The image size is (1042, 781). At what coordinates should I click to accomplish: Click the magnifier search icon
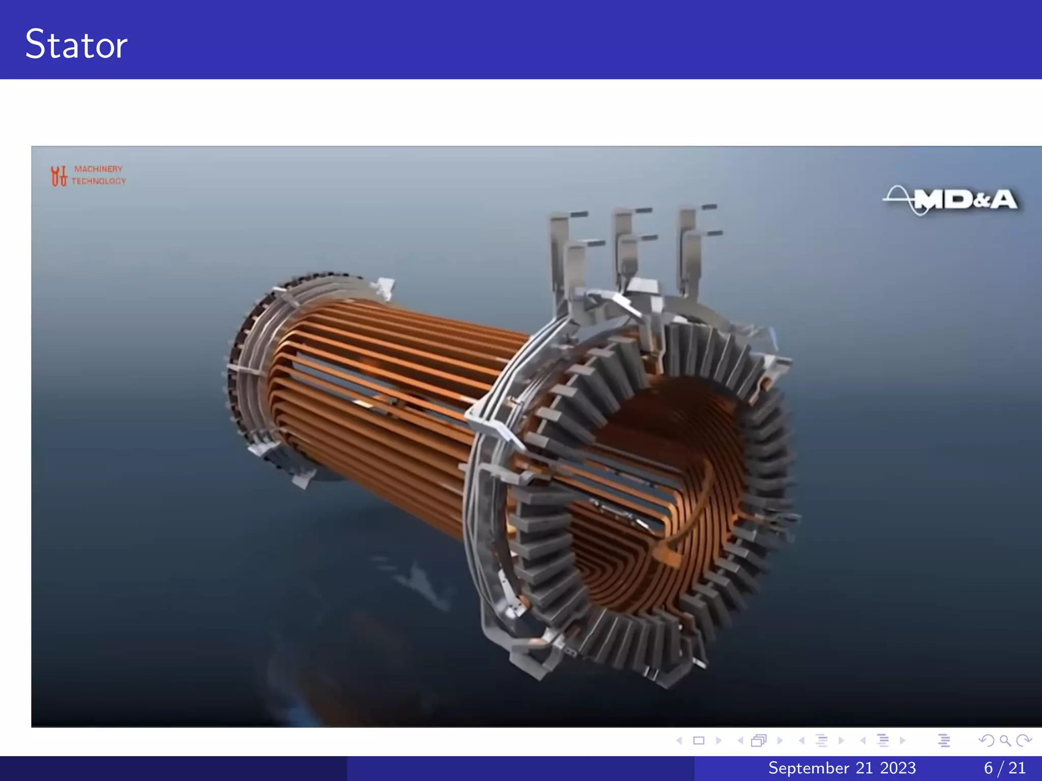click(1005, 741)
